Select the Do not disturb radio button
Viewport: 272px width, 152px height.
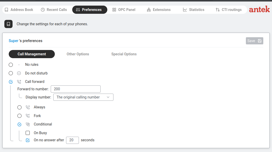click(x=11, y=73)
